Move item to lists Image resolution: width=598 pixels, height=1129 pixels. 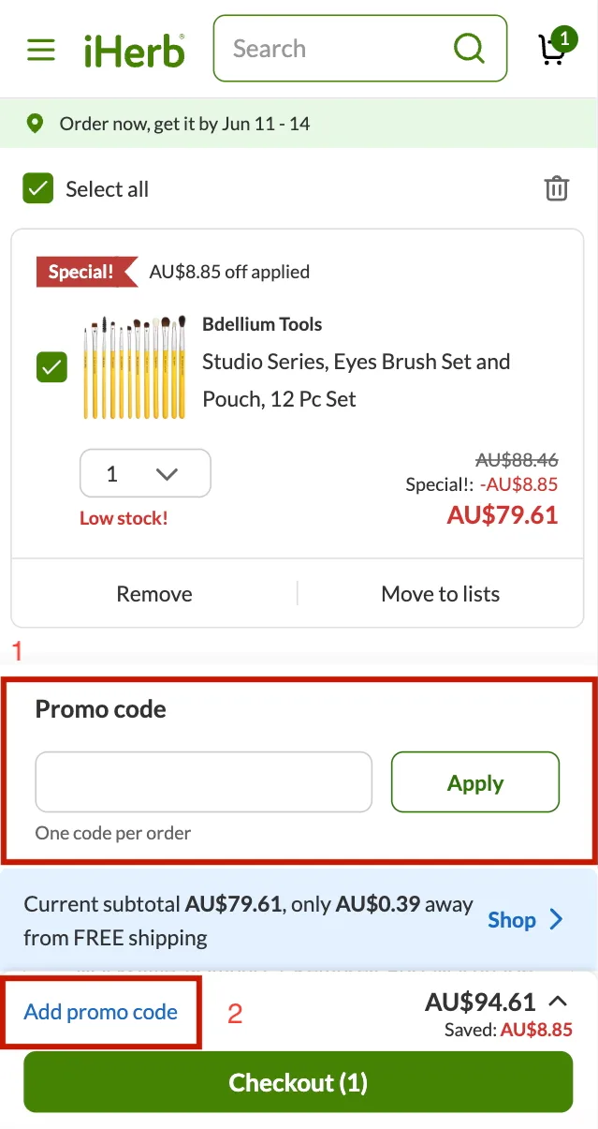440,594
